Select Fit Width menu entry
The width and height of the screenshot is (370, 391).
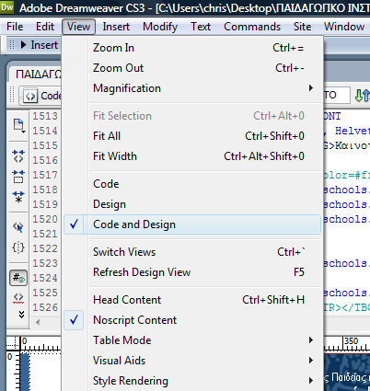click(192, 156)
